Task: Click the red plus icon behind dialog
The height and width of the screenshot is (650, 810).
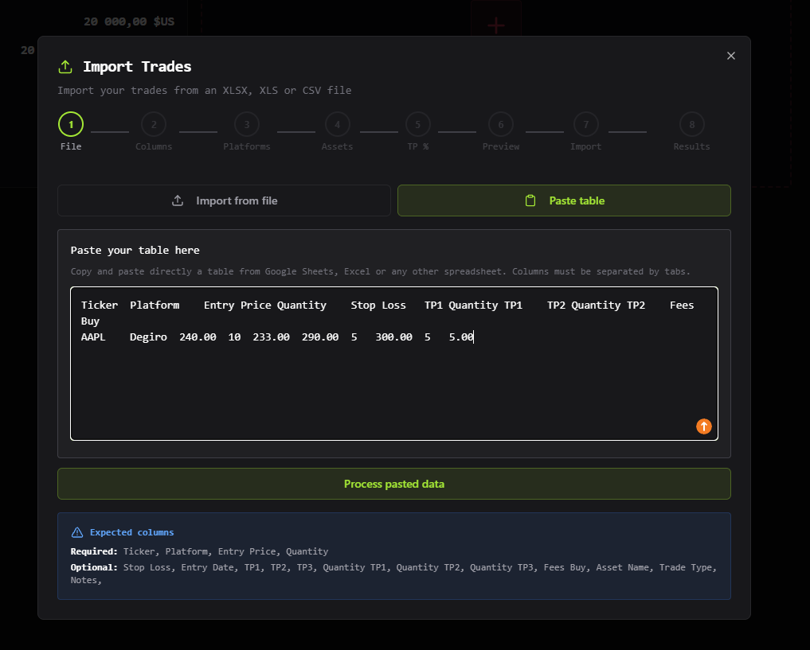Action: pos(495,25)
